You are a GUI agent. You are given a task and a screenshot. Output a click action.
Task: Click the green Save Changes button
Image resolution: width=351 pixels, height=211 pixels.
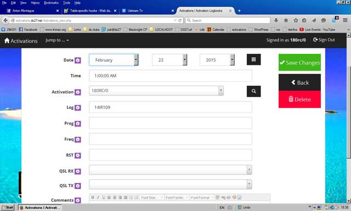[299, 63]
